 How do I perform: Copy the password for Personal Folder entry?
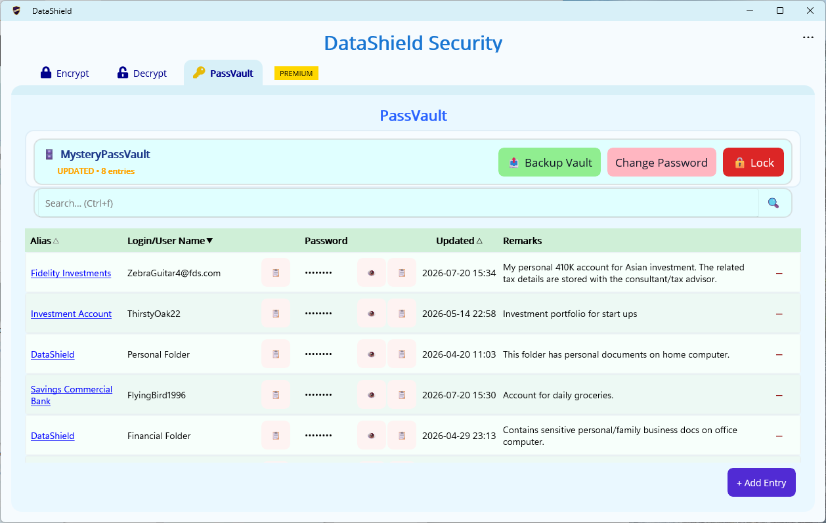tap(402, 354)
